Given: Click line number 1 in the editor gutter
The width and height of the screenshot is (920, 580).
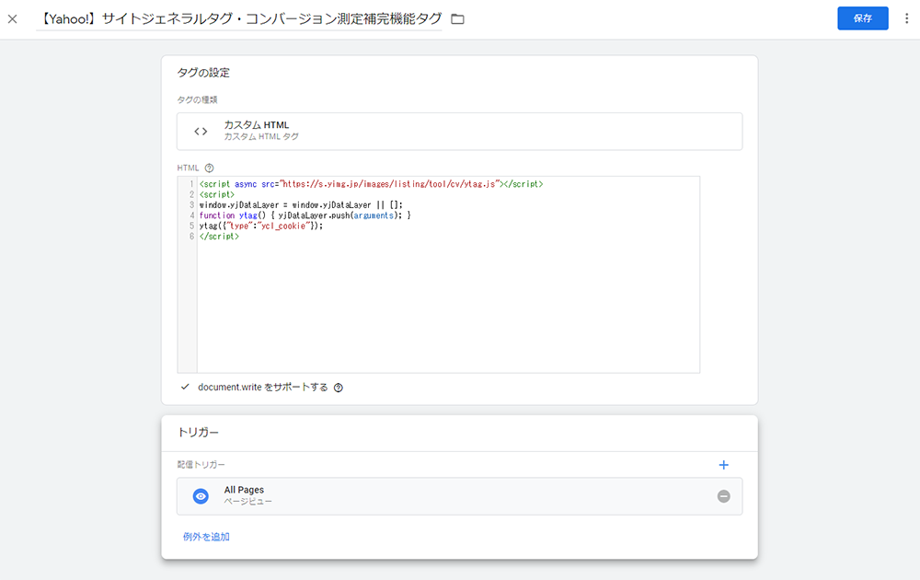Looking at the screenshot, I should coord(191,184).
